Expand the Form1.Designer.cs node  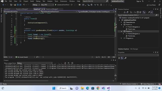[x=124, y=27]
